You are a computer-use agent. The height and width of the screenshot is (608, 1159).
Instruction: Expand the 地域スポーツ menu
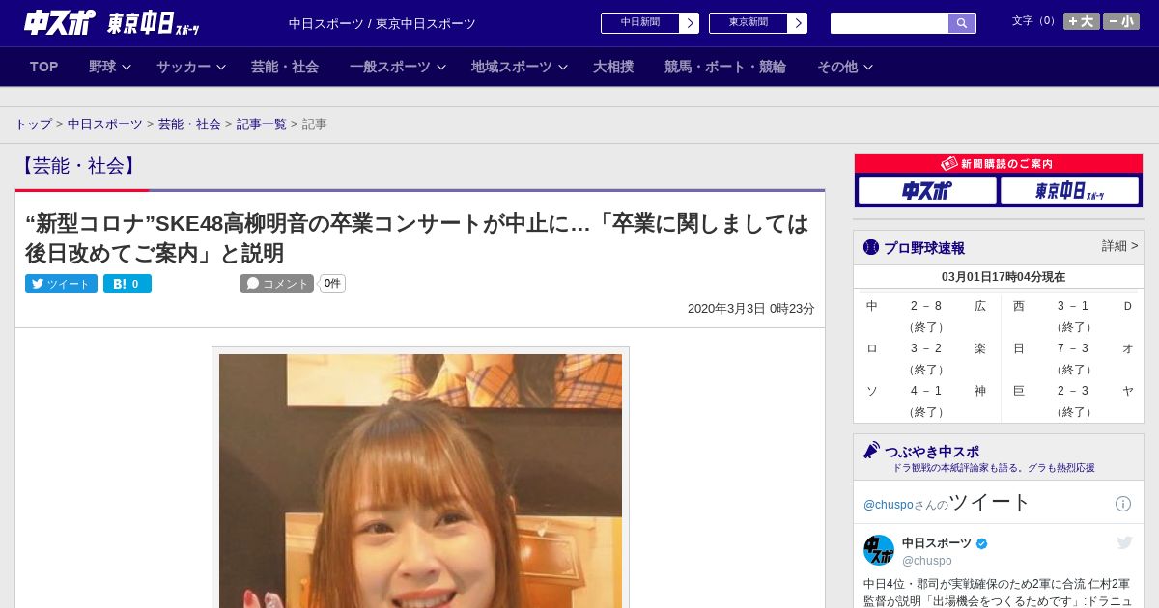point(520,67)
